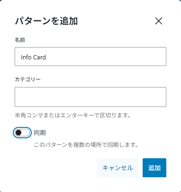
Task: Dismiss dialog using the X icon
Action: (159, 21)
